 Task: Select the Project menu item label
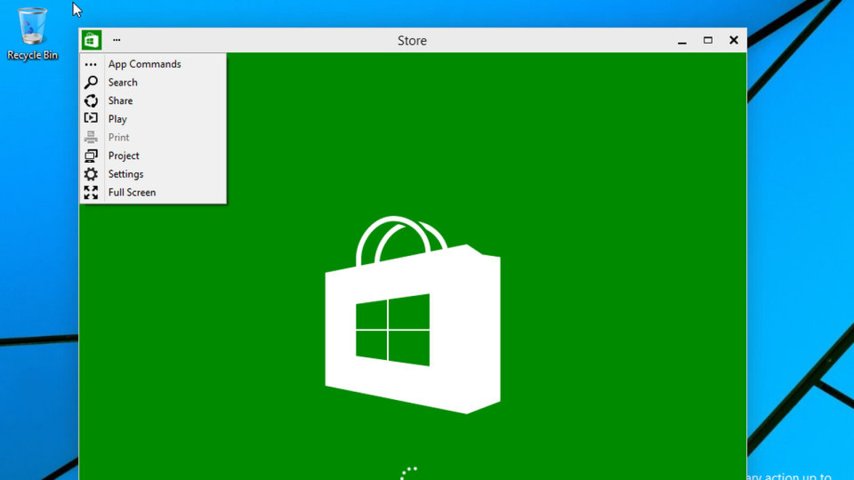tap(124, 156)
